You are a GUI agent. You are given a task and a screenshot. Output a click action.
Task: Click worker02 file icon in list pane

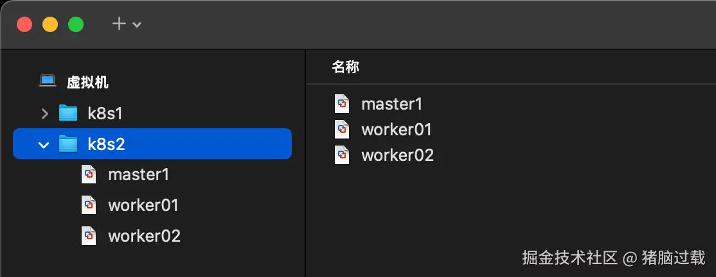tap(342, 155)
